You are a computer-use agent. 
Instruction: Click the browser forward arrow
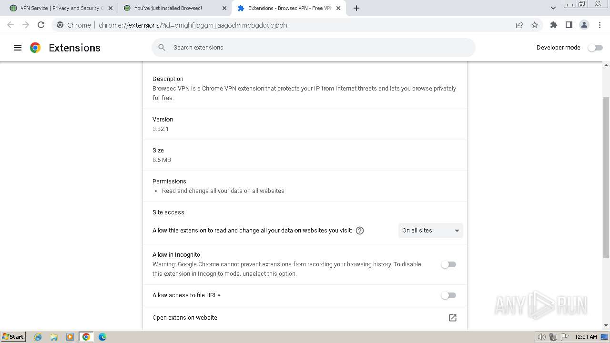[x=26, y=25]
